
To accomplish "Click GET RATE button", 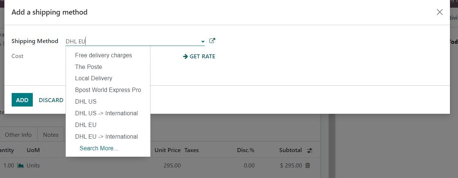I will tap(199, 56).
